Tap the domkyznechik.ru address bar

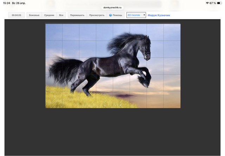pyautogui.click(x=112, y=7)
